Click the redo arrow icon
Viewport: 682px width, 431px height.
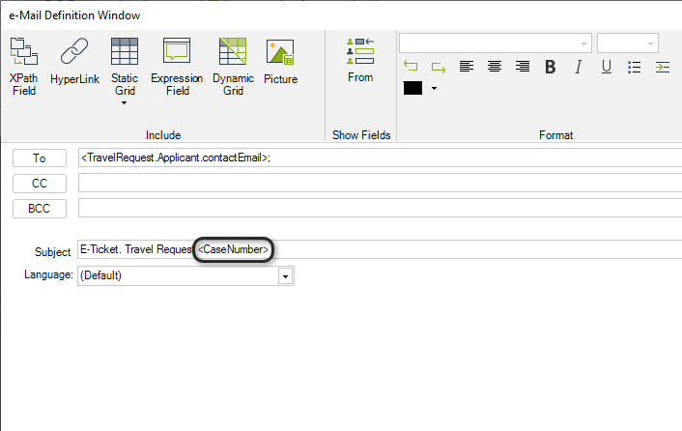coord(438,67)
